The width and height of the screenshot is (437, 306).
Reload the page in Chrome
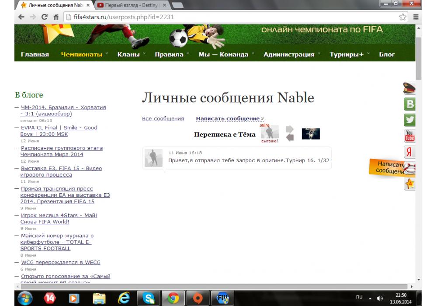pos(44,17)
